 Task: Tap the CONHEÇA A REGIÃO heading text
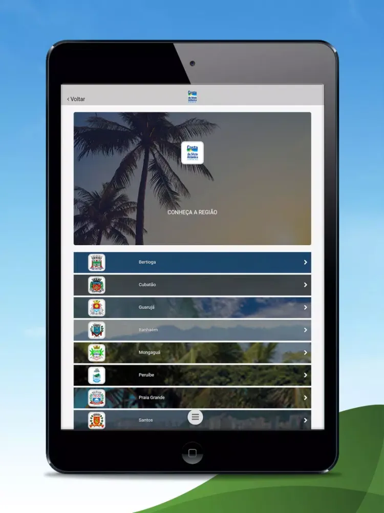[x=193, y=212]
